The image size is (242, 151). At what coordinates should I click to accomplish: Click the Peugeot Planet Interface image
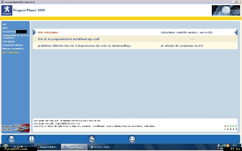[15, 128]
